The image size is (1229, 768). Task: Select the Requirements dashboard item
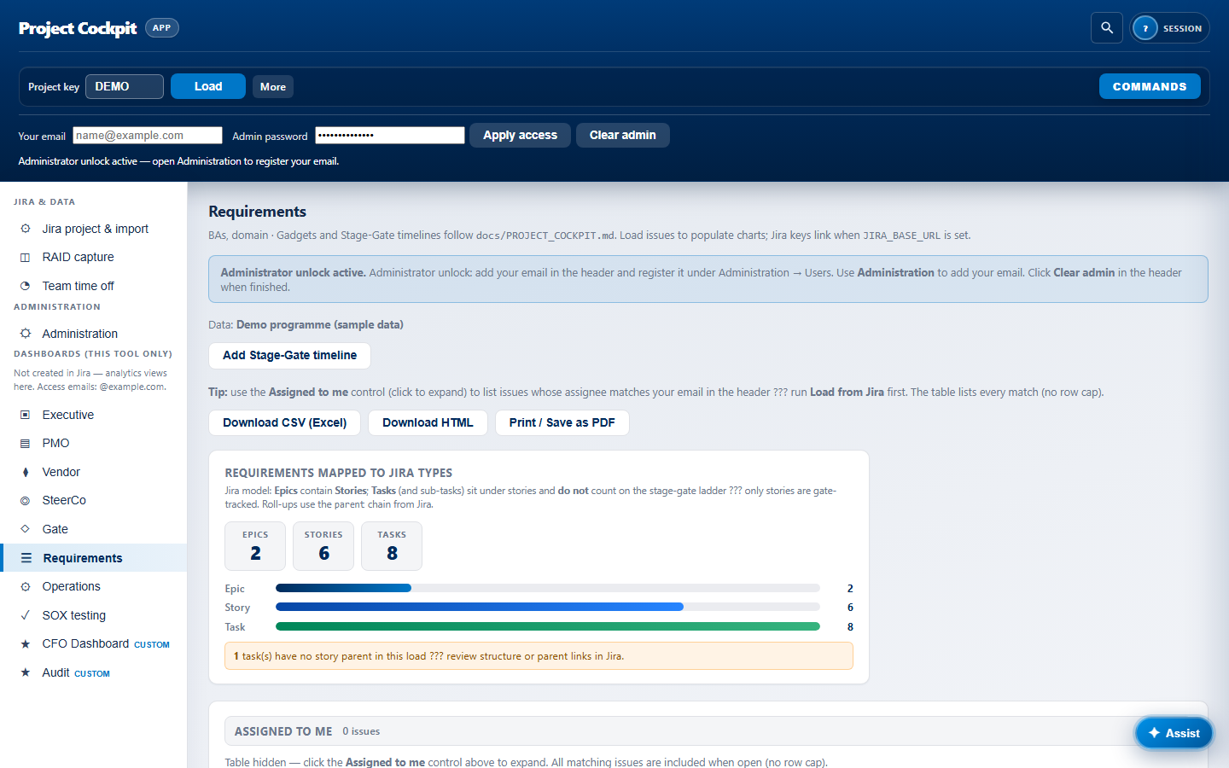[x=94, y=558]
